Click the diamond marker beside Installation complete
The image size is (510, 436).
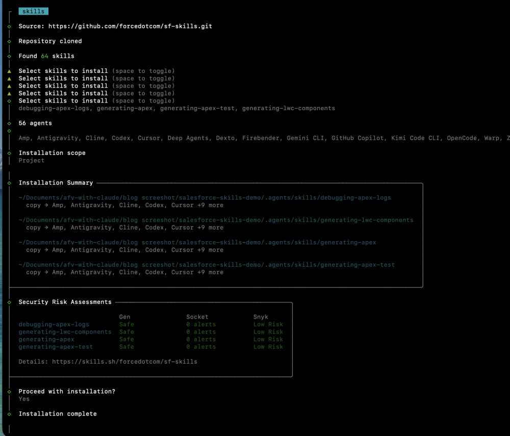[9, 414]
